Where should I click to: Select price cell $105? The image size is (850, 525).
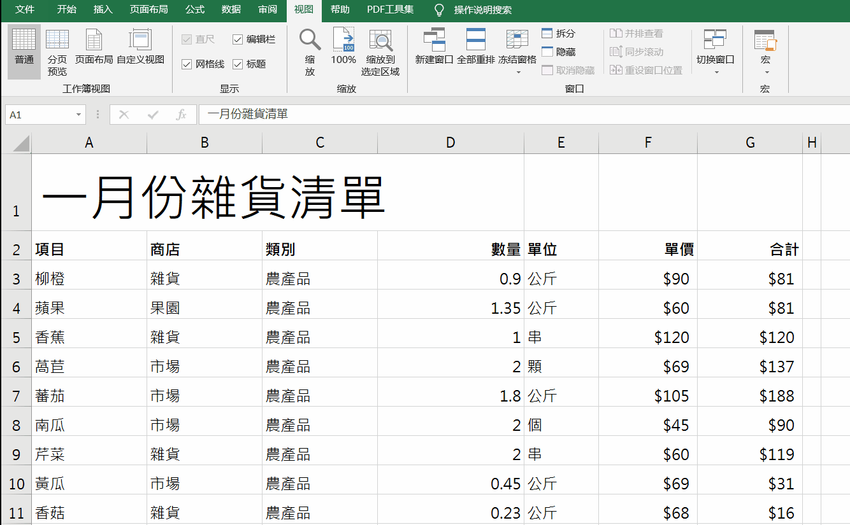(648, 392)
